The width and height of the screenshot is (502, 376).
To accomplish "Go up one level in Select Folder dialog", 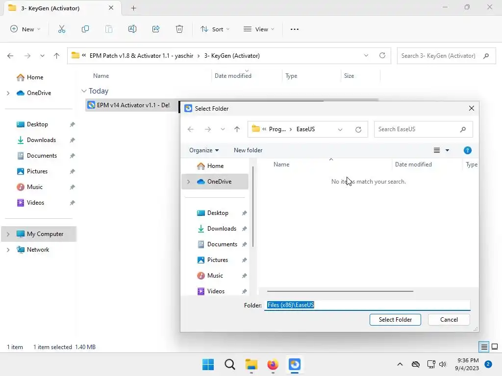I will pyautogui.click(x=237, y=129).
